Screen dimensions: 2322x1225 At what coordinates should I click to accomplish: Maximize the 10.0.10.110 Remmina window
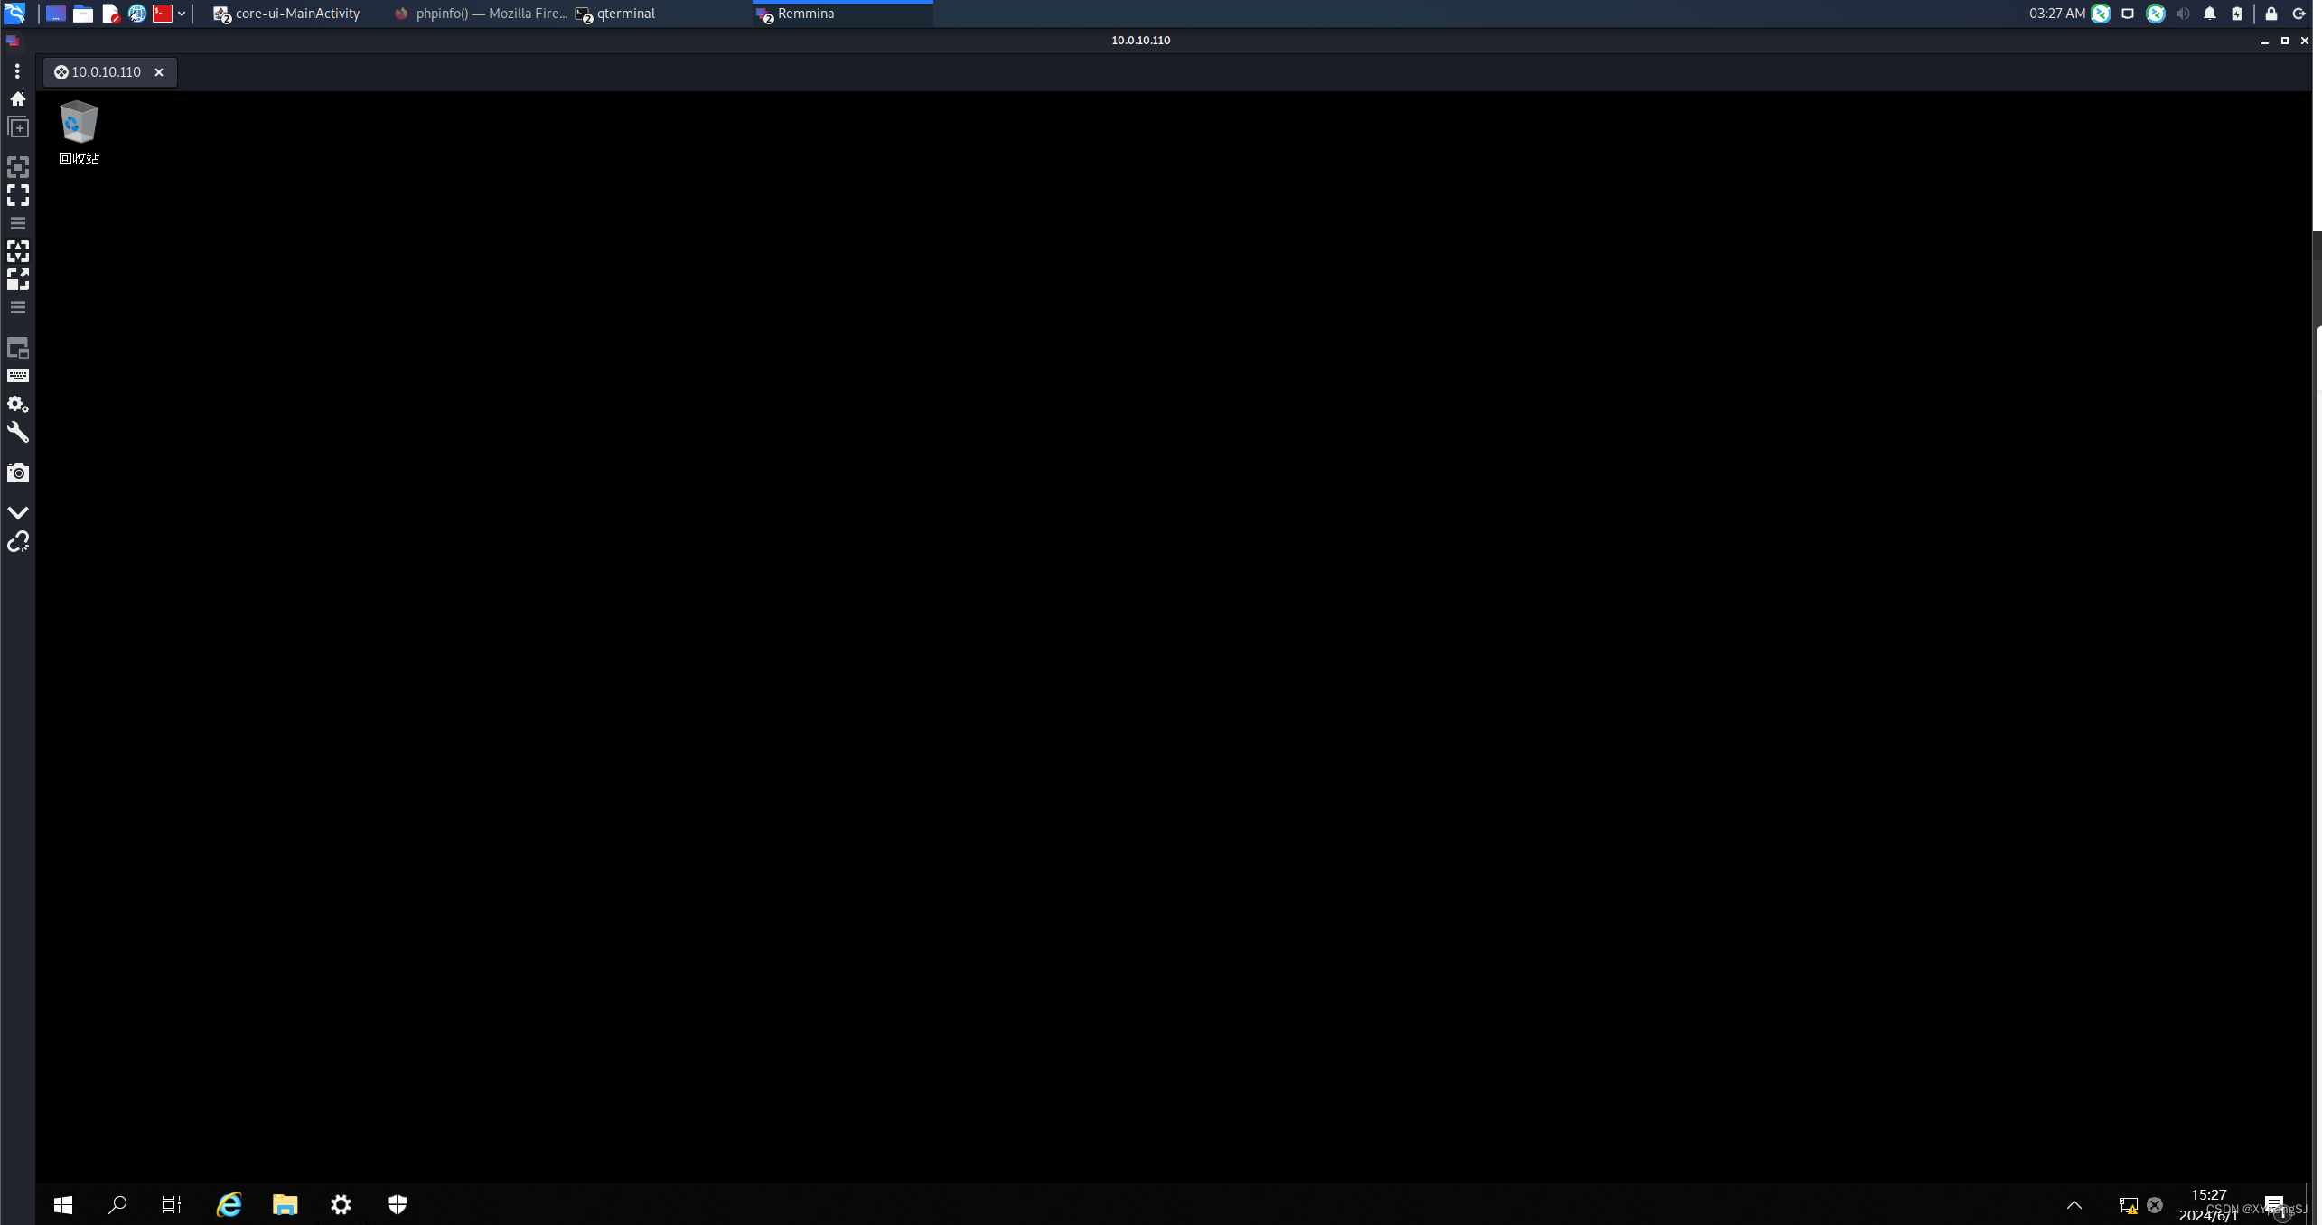pos(2285,41)
